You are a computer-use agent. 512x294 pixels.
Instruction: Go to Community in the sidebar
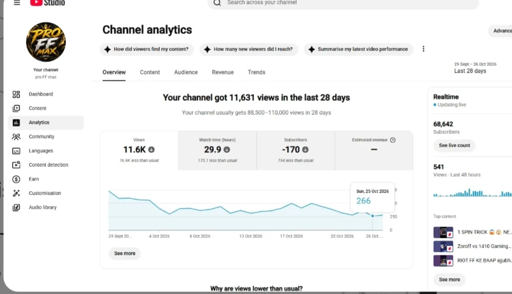pos(46,136)
